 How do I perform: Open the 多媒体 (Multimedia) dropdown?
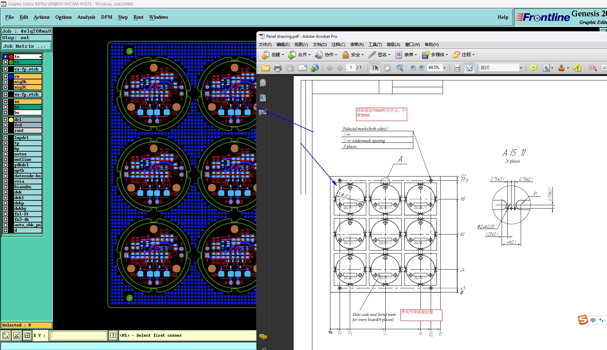click(x=435, y=55)
